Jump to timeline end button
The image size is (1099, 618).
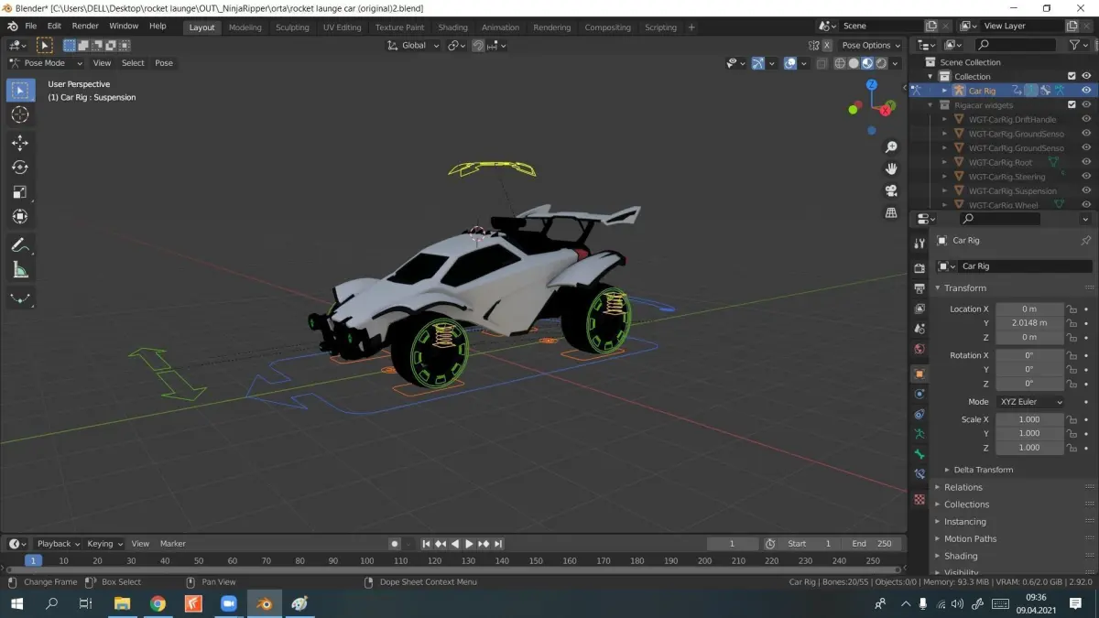499,544
